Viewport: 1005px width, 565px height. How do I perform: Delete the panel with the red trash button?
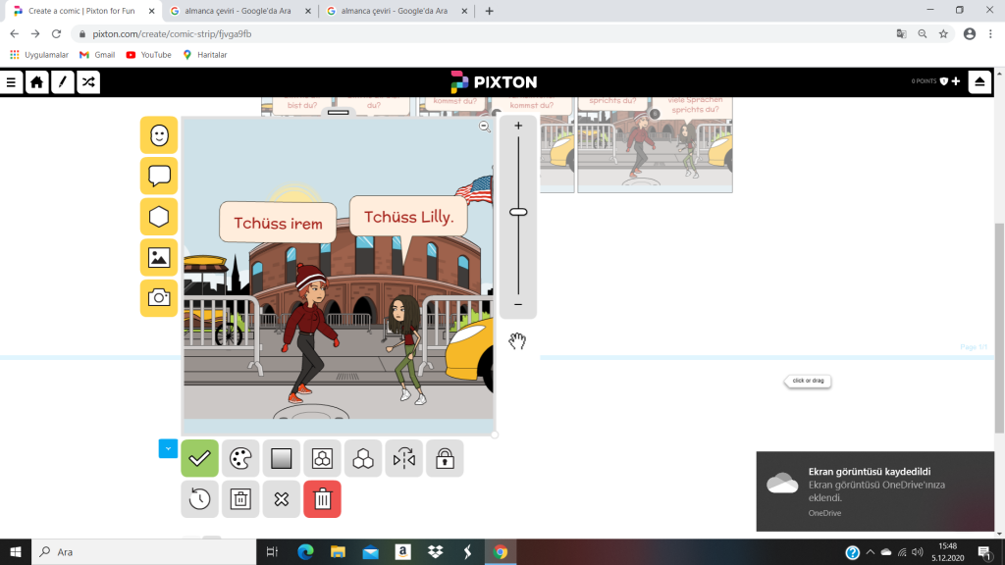coord(322,499)
